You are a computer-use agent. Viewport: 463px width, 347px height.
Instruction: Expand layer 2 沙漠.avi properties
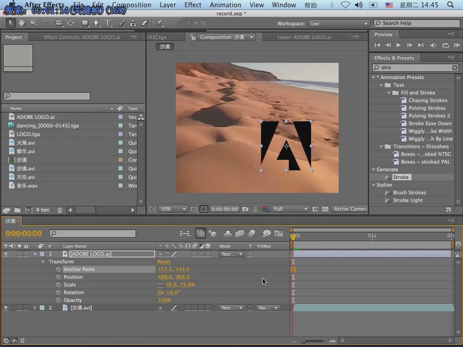click(35, 308)
